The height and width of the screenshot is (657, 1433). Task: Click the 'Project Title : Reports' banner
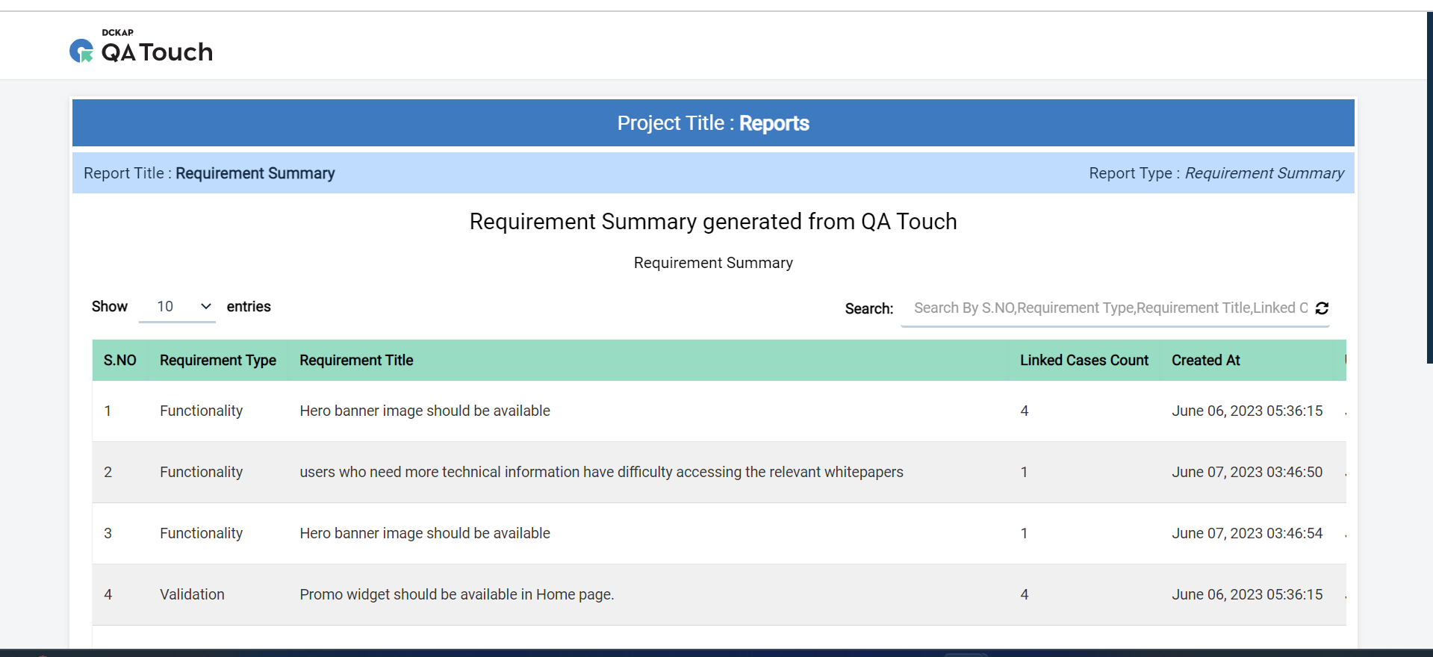pos(713,122)
